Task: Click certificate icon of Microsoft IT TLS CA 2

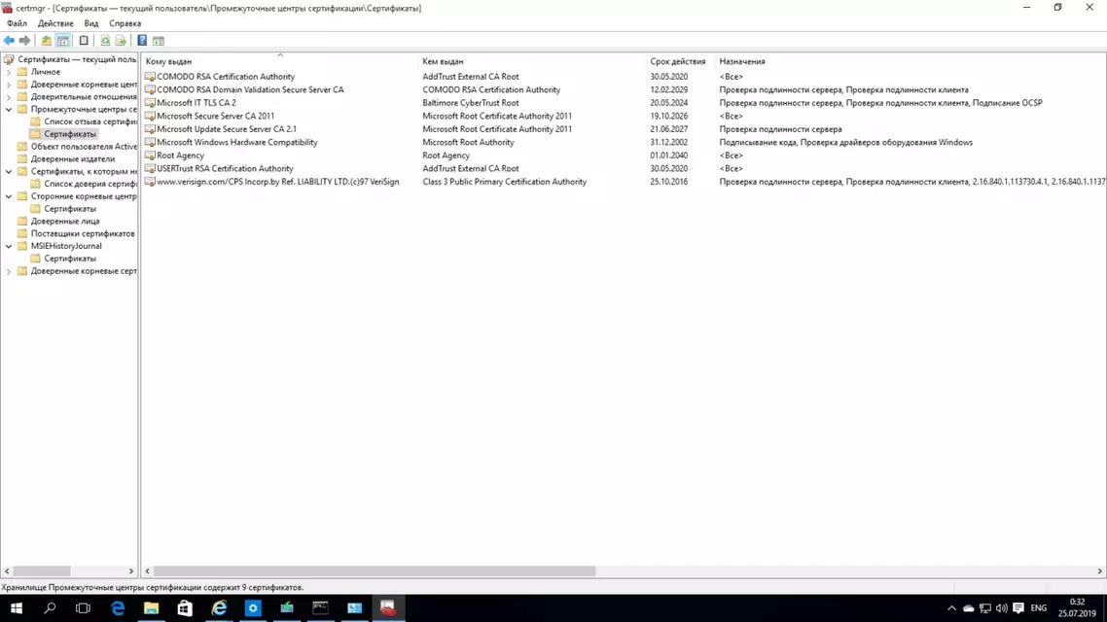Action: [x=150, y=103]
